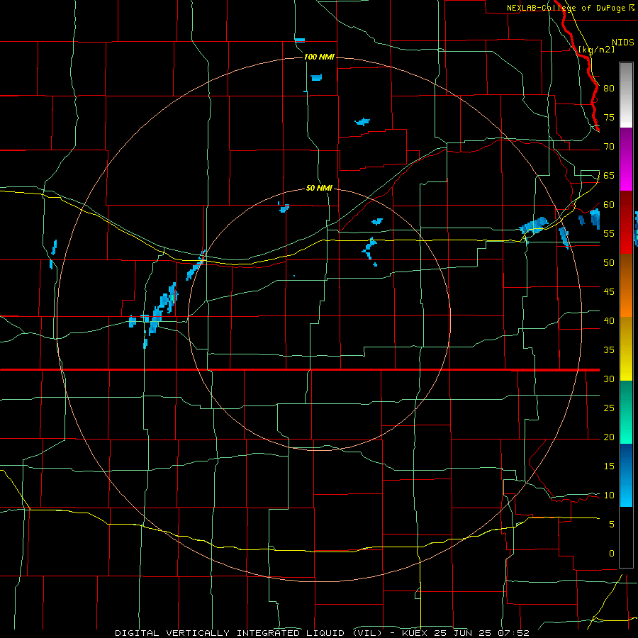Screen dimensions: 638x638
Task: Click the 50 value on the color scale
Action: [x=609, y=262]
